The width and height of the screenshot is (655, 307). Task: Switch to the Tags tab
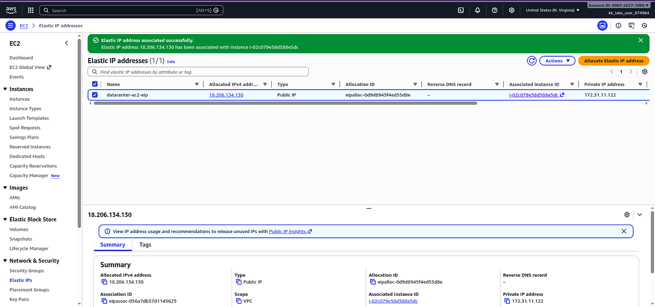[146, 245]
